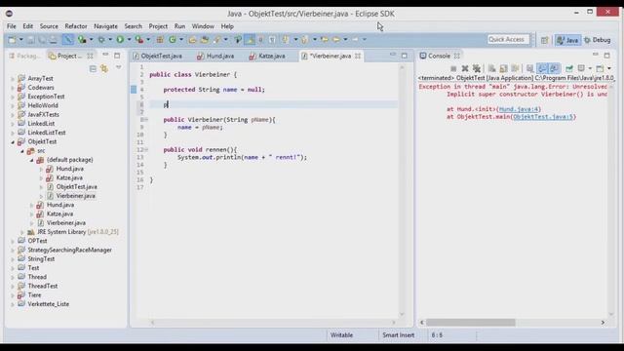Click the Quick Access search field
The width and height of the screenshot is (624, 351).
509,39
